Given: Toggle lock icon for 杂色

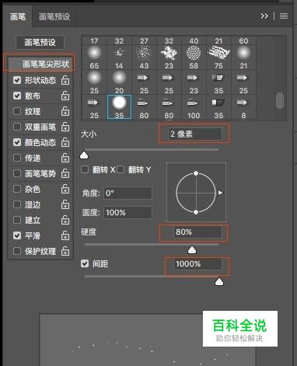Looking at the screenshot, I should point(65,189).
